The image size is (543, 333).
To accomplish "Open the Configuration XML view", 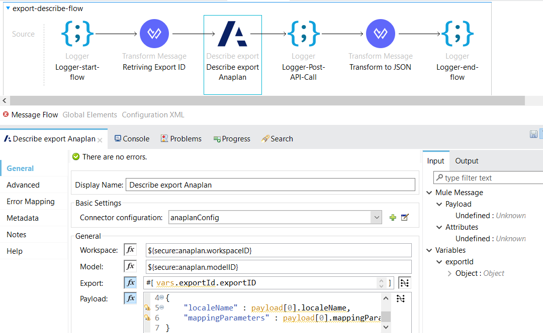I will (153, 115).
